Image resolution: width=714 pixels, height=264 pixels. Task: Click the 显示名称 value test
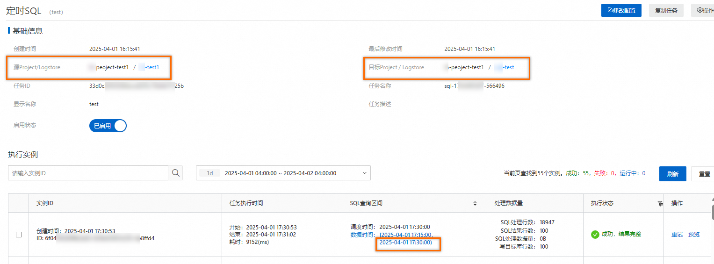point(94,104)
